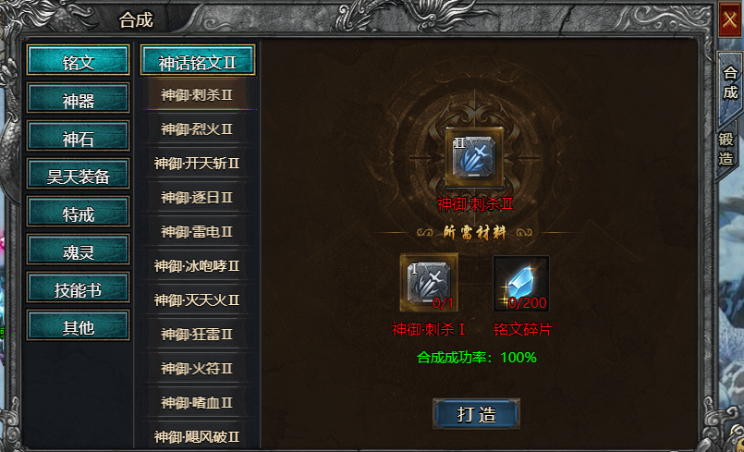Select 神御·开天斩Ⅱ in the recipe list

[x=197, y=164]
